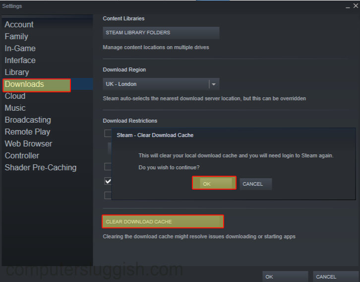Click 'Manage content locations on multiple drives' text

(156, 47)
